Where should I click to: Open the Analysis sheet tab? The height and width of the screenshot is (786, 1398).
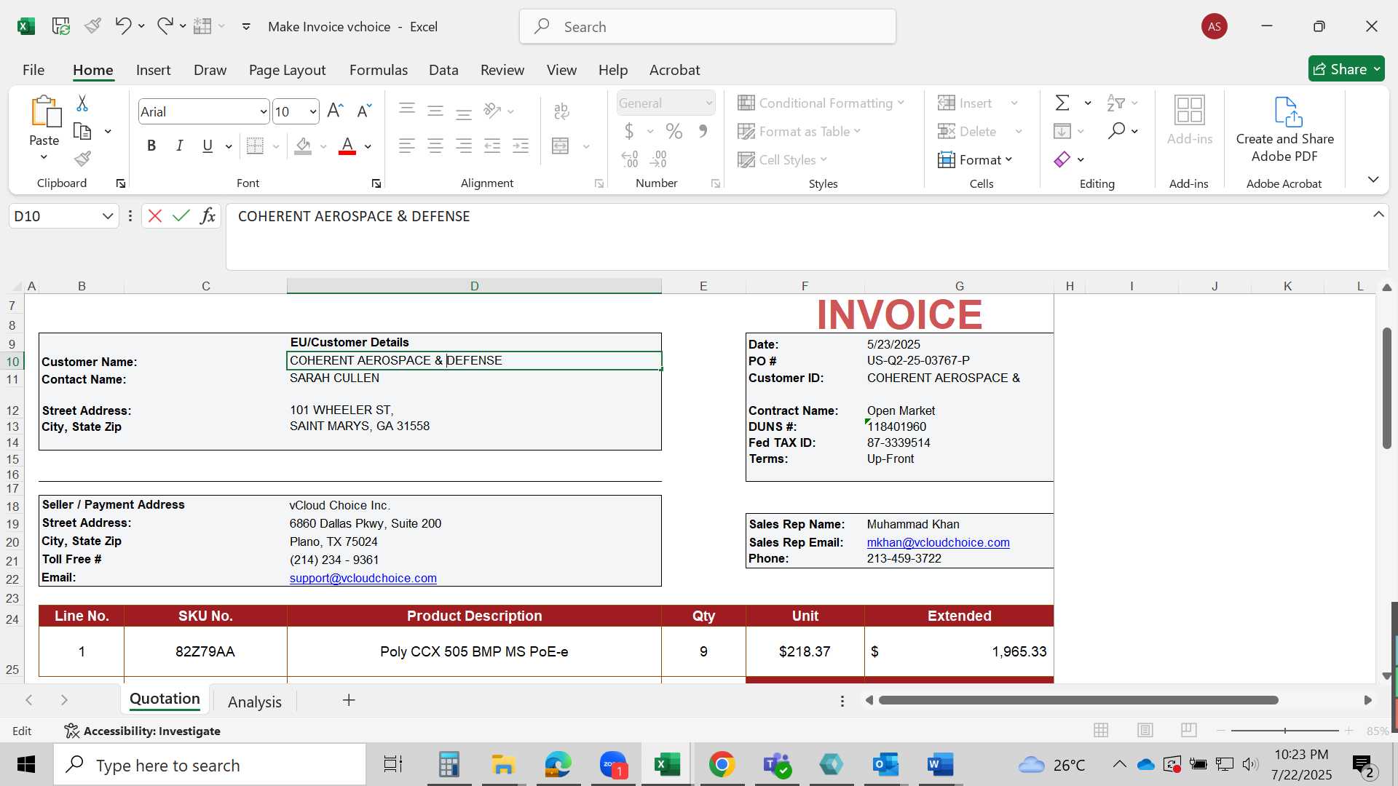(x=255, y=702)
